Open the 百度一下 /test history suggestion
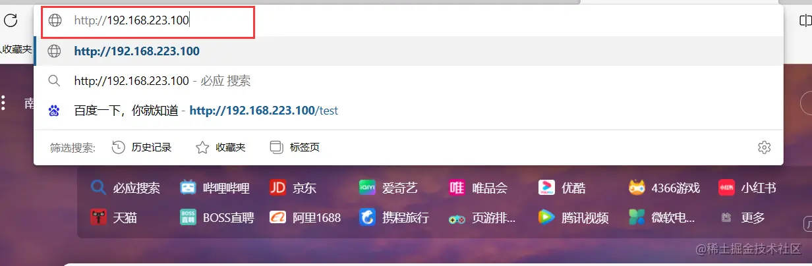The width and height of the screenshot is (812, 266). 409,111
